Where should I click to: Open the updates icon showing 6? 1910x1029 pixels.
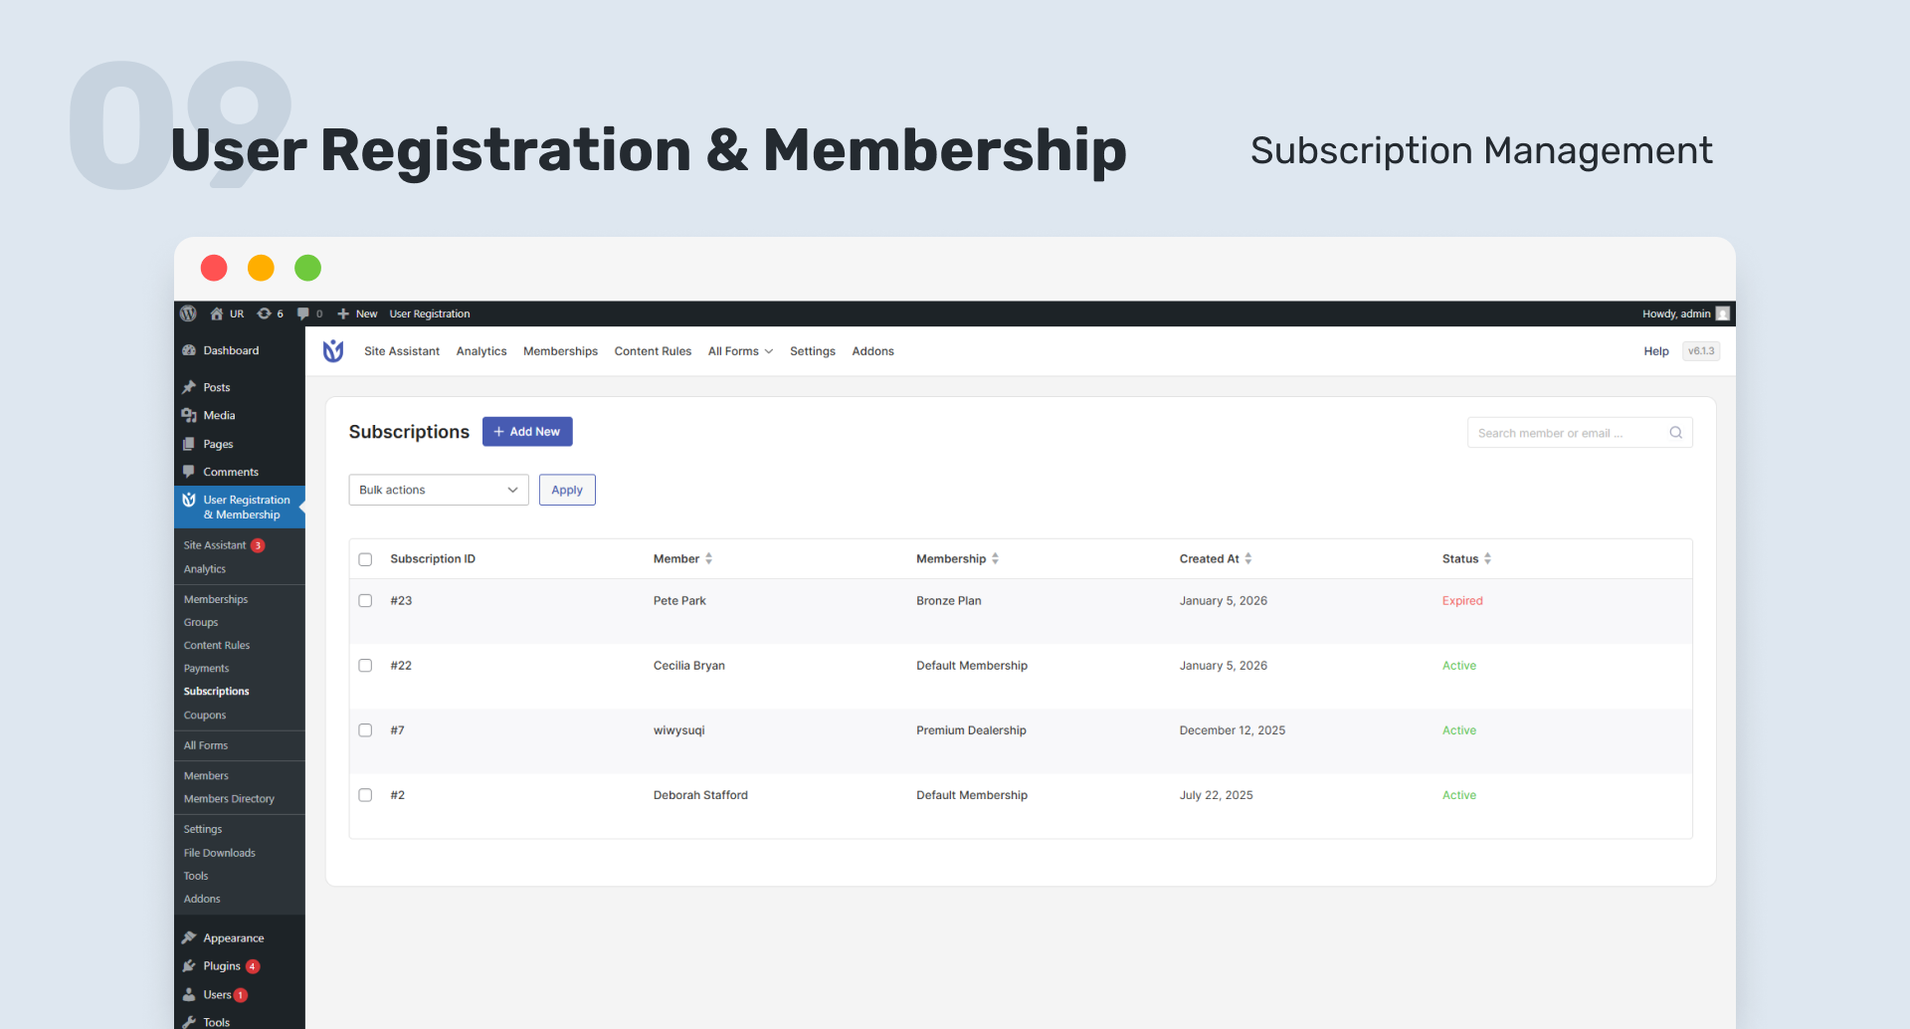(265, 313)
